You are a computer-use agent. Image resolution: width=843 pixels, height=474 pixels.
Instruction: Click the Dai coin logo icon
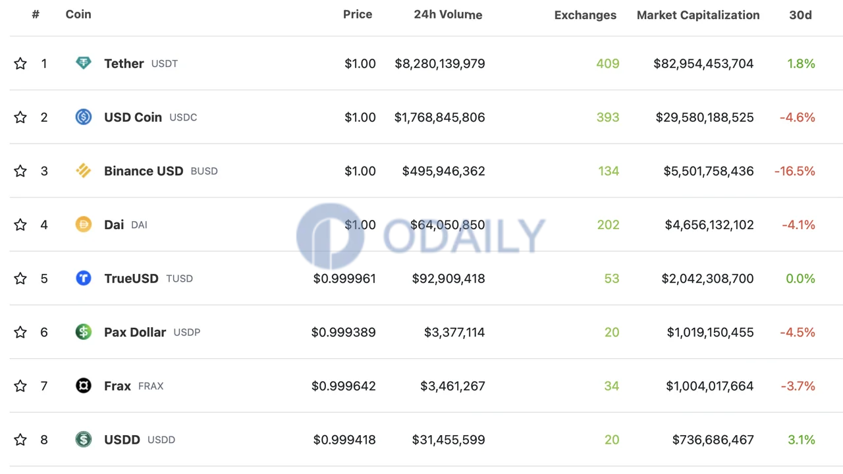point(84,224)
